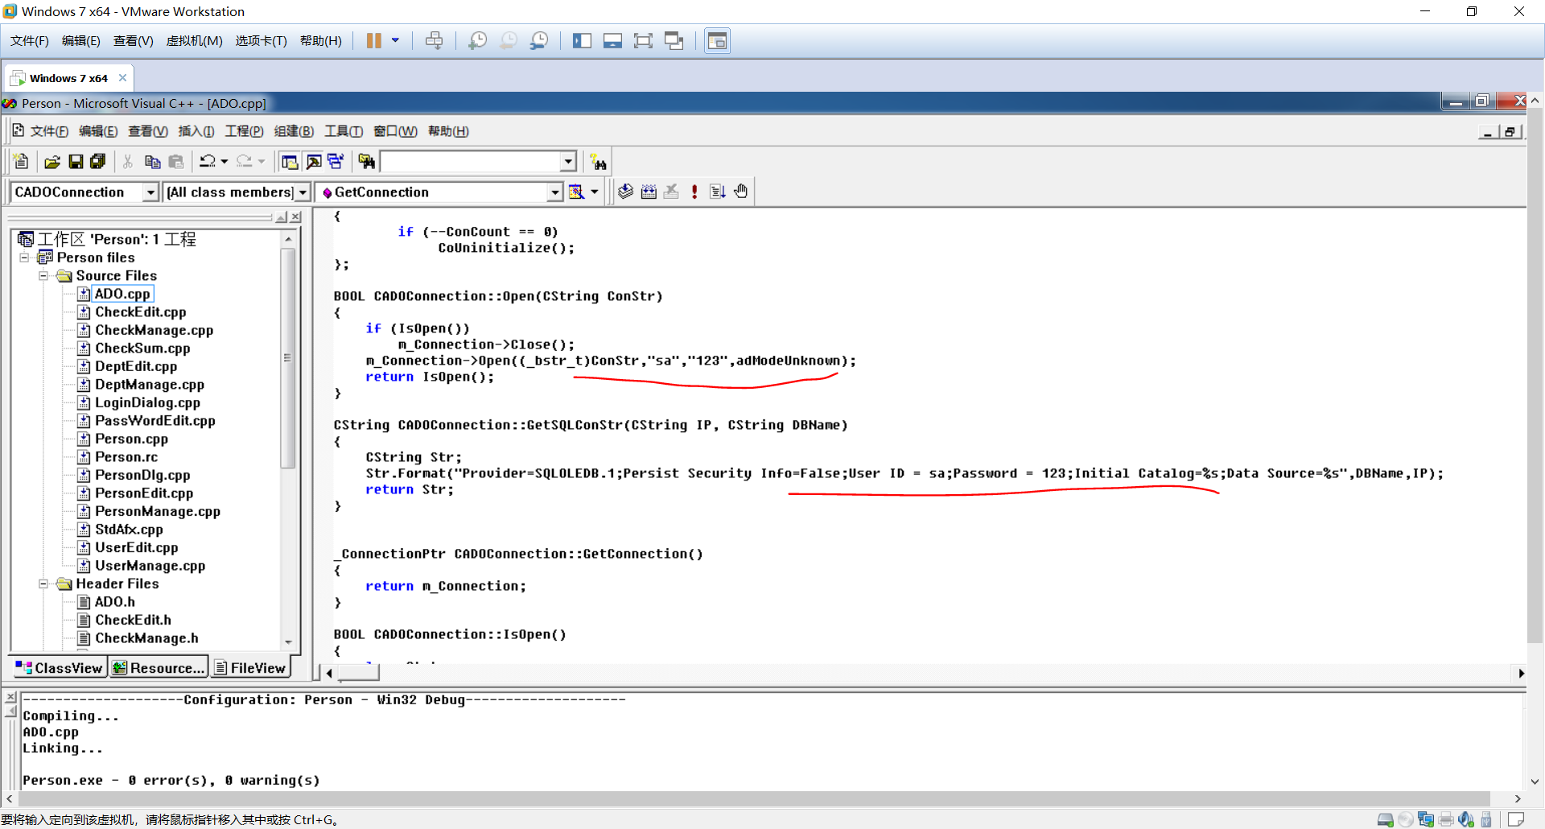Switch to the Resource view tab

[159, 668]
